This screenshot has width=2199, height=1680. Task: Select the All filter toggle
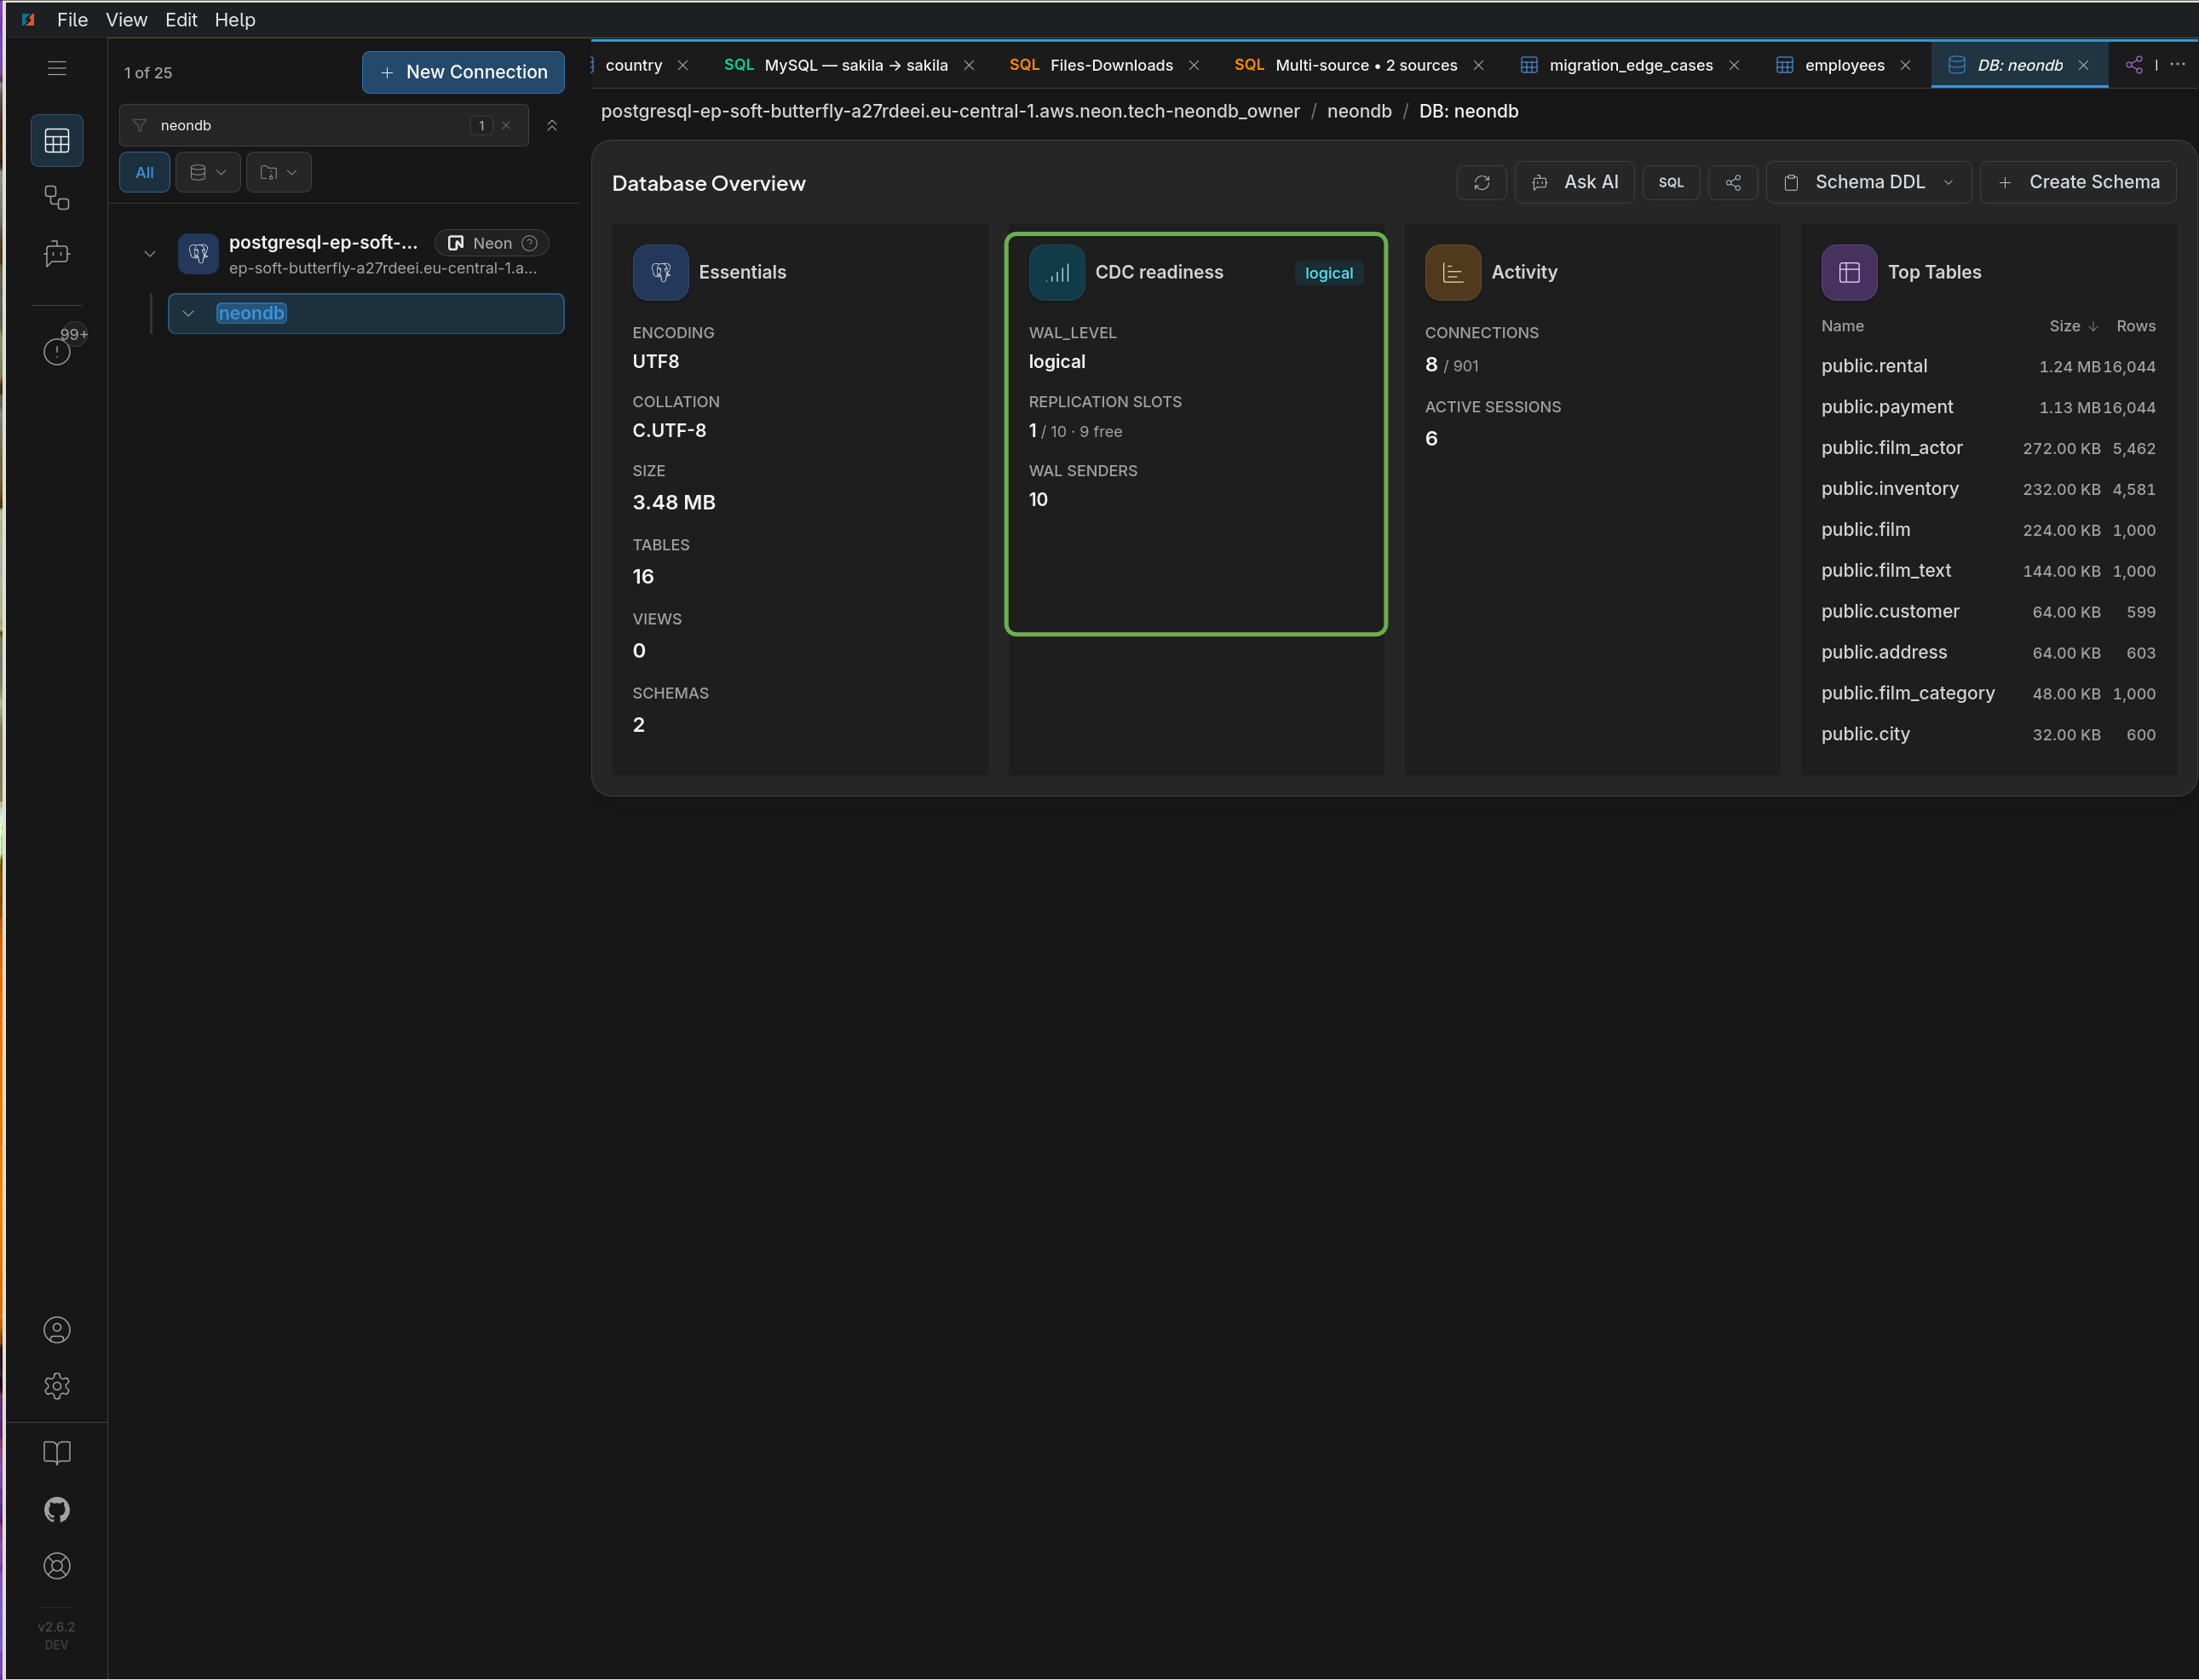(145, 173)
